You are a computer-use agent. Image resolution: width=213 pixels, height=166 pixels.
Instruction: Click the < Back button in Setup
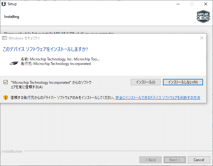[x=150, y=160]
